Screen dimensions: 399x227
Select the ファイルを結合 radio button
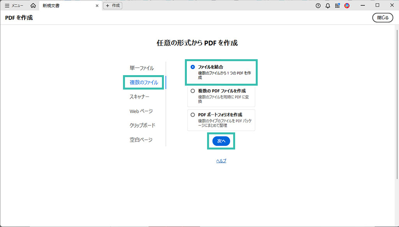click(x=193, y=67)
